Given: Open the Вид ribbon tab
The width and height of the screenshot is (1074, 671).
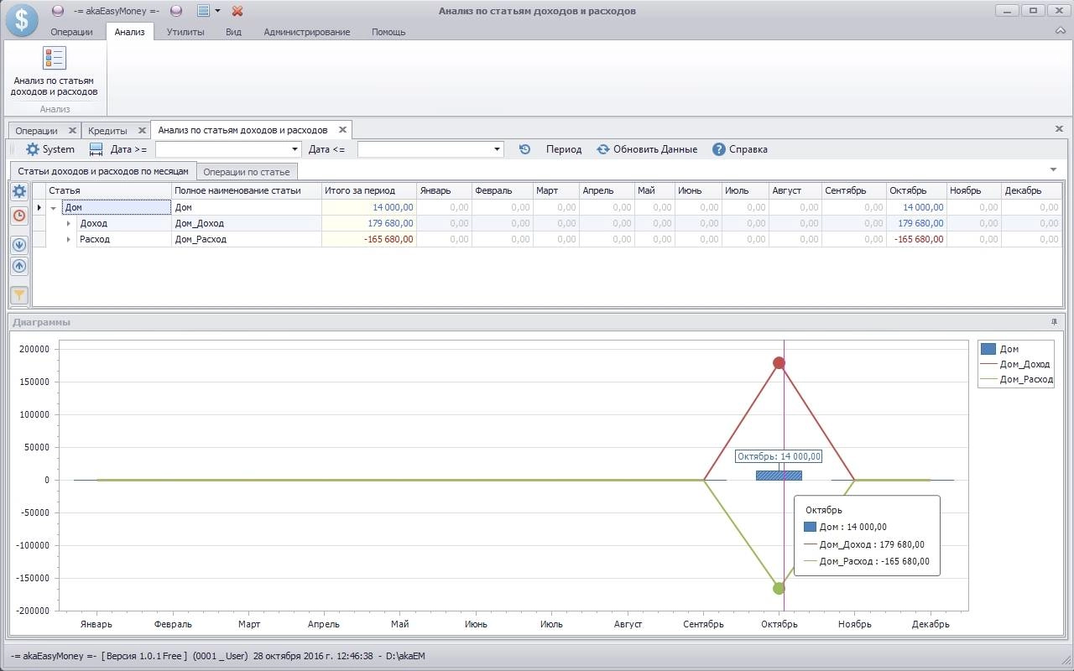Looking at the screenshot, I should pyautogui.click(x=233, y=32).
